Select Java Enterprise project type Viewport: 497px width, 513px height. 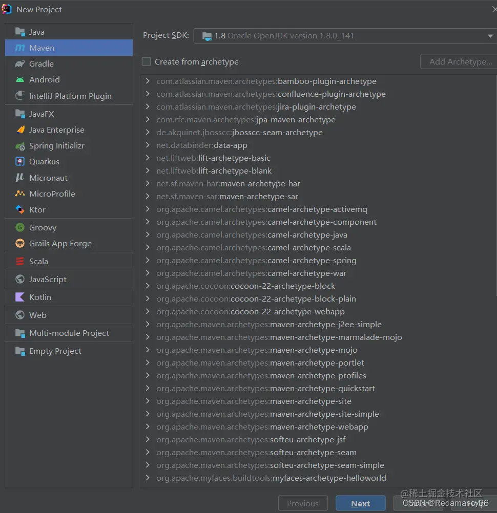69,130
